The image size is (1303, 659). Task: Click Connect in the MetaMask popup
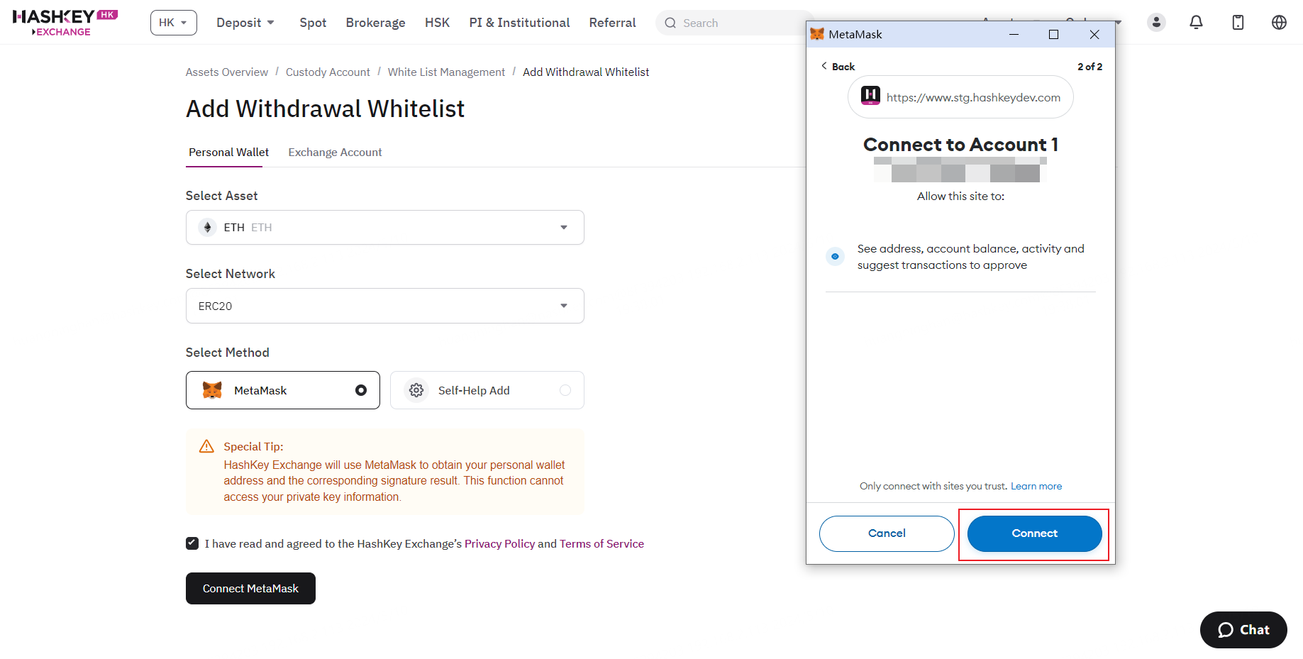tap(1034, 533)
